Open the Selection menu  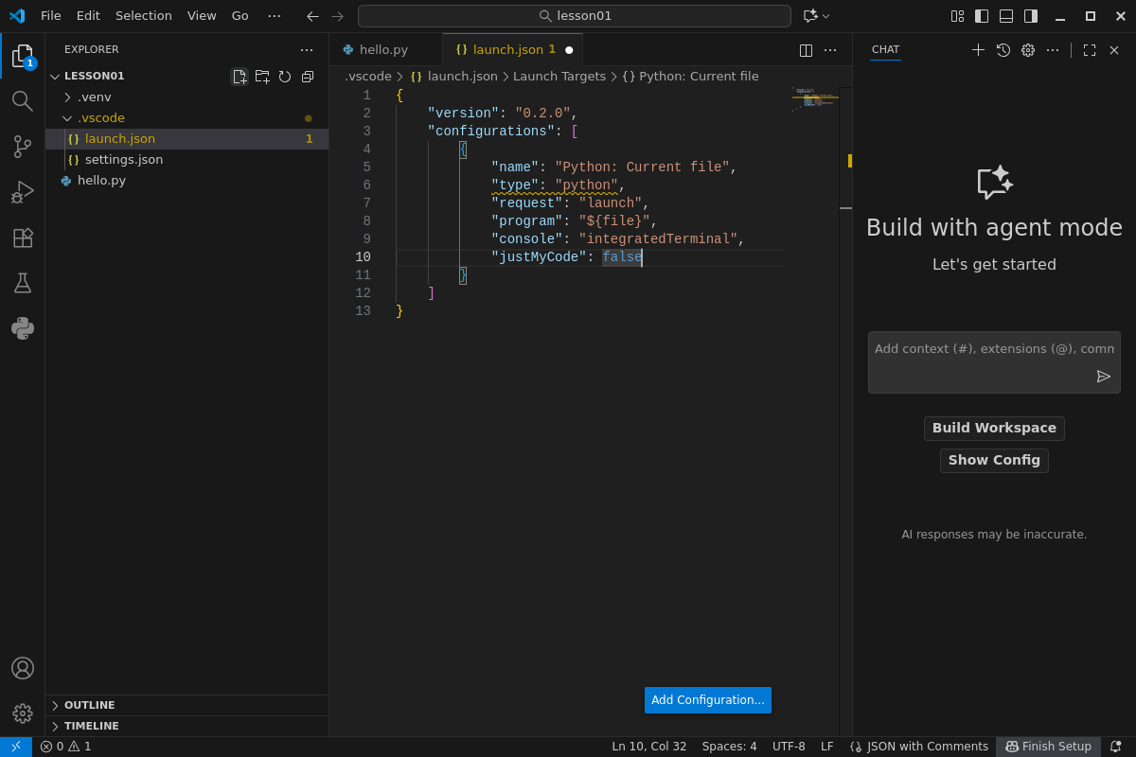click(x=144, y=16)
